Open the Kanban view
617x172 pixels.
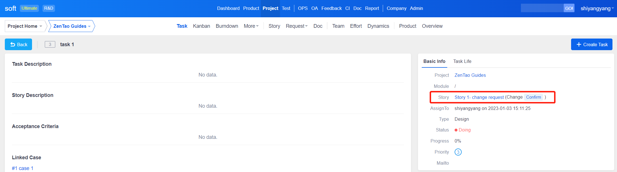(201, 26)
